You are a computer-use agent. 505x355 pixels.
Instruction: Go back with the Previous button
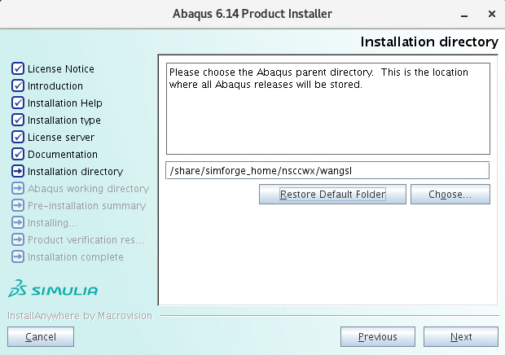pos(378,336)
